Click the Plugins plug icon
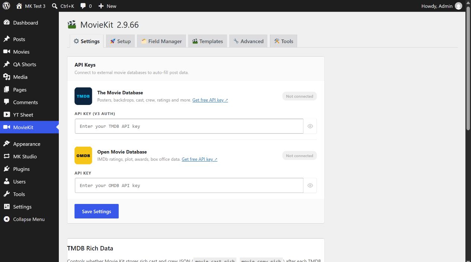The height and width of the screenshot is (262, 471). click(7, 169)
